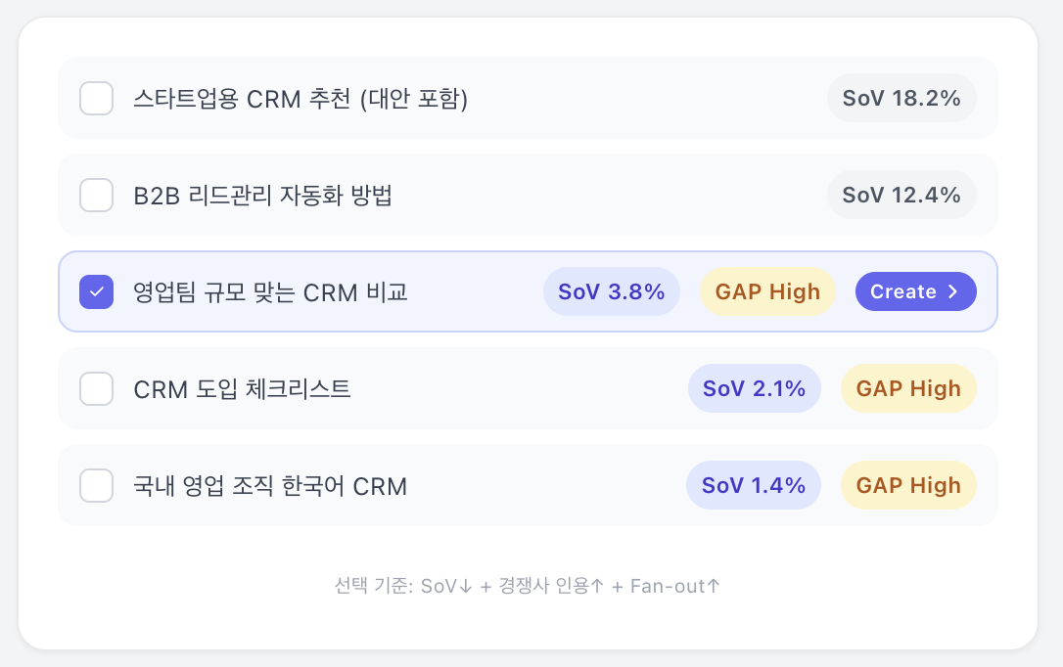The width and height of the screenshot is (1063, 667).
Task: Click the chevron arrow in Create button
Action: [x=952, y=291]
